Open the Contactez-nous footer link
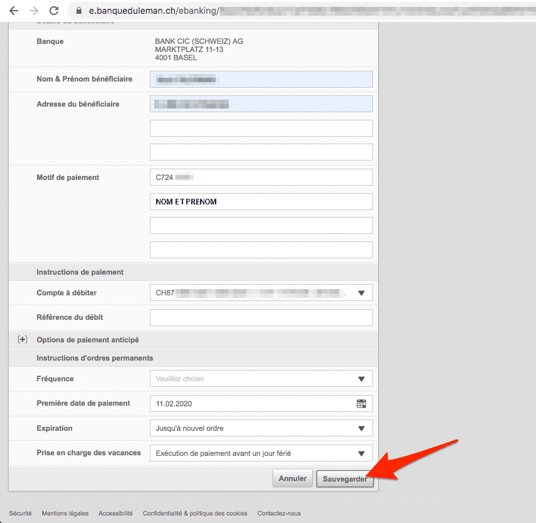The image size is (536, 523). coord(279,513)
